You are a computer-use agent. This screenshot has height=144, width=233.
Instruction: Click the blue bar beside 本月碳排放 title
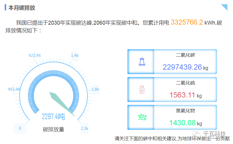pyautogui.click(x=6, y=7)
